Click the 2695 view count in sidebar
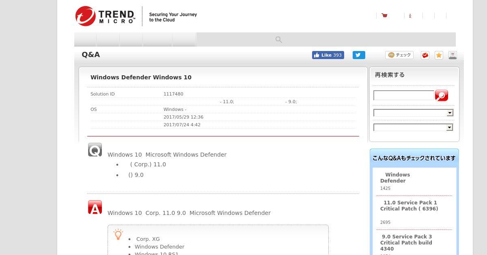 (385, 222)
